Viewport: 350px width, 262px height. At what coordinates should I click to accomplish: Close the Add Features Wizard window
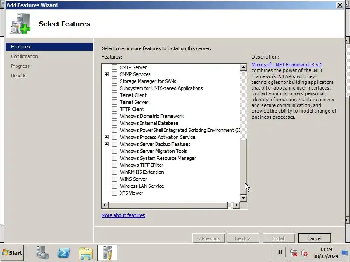point(340,5)
